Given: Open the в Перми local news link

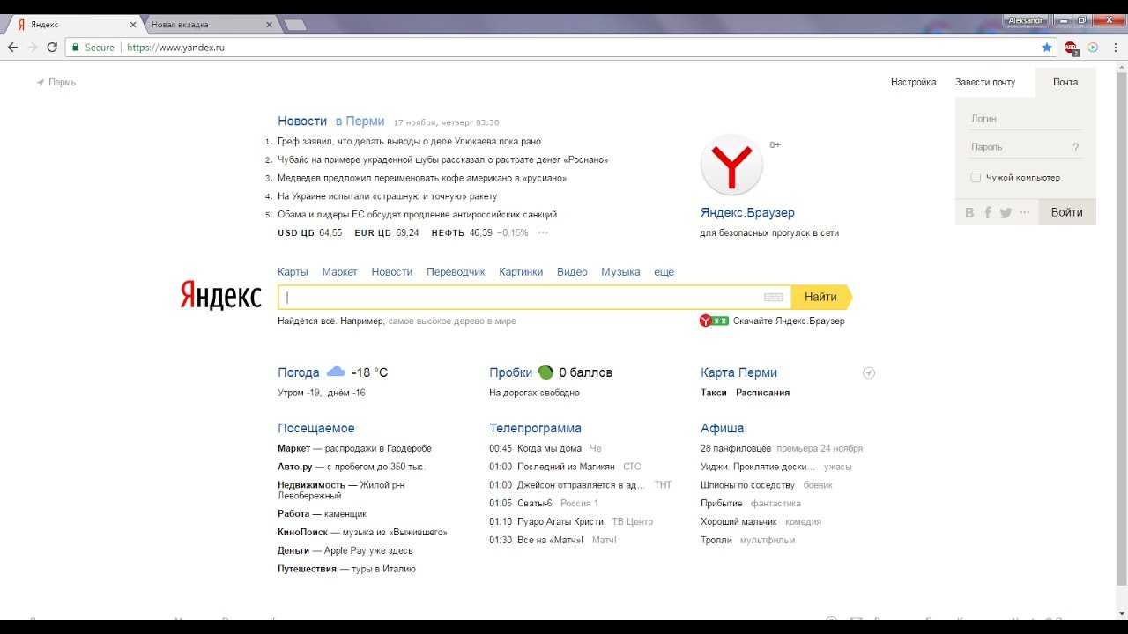Looking at the screenshot, I should point(360,122).
